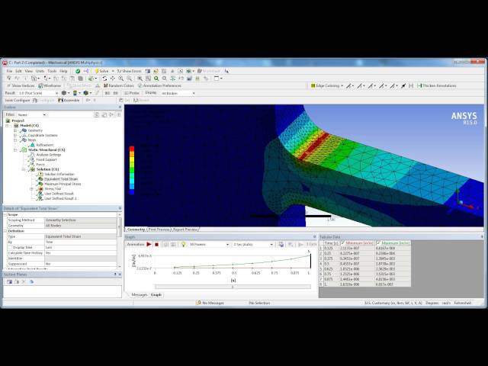
Task: Open the Edit menu
Action: click(18, 71)
